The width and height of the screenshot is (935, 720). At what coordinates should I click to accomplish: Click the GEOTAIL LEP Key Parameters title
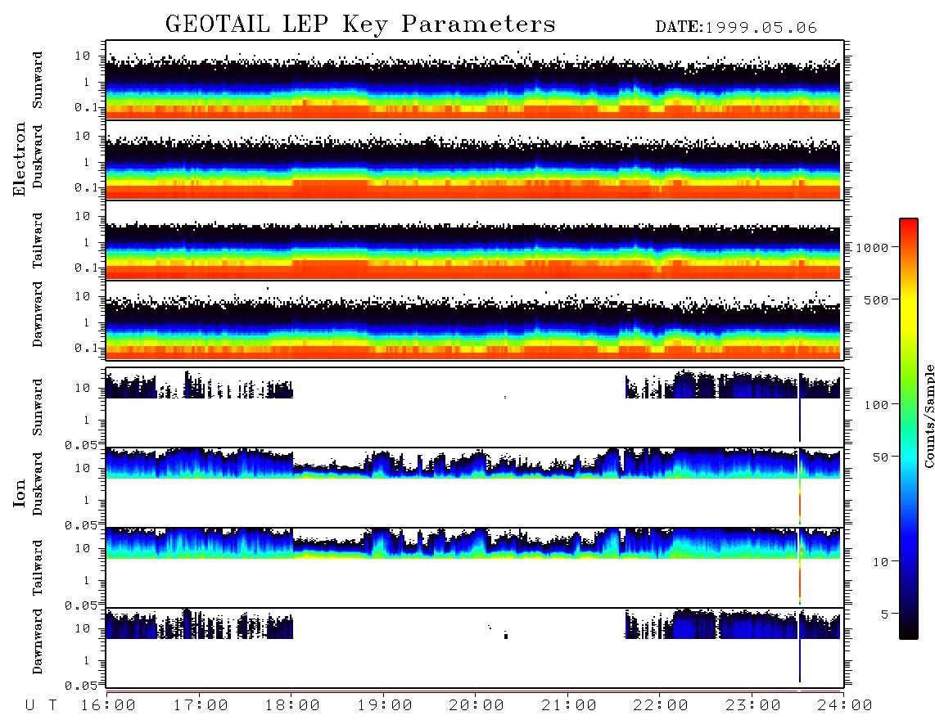(x=360, y=25)
